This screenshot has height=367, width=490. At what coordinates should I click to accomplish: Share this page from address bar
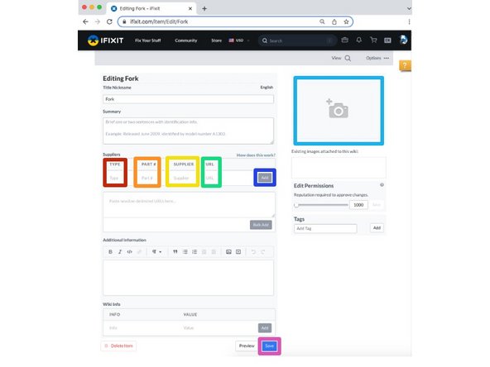click(x=334, y=21)
